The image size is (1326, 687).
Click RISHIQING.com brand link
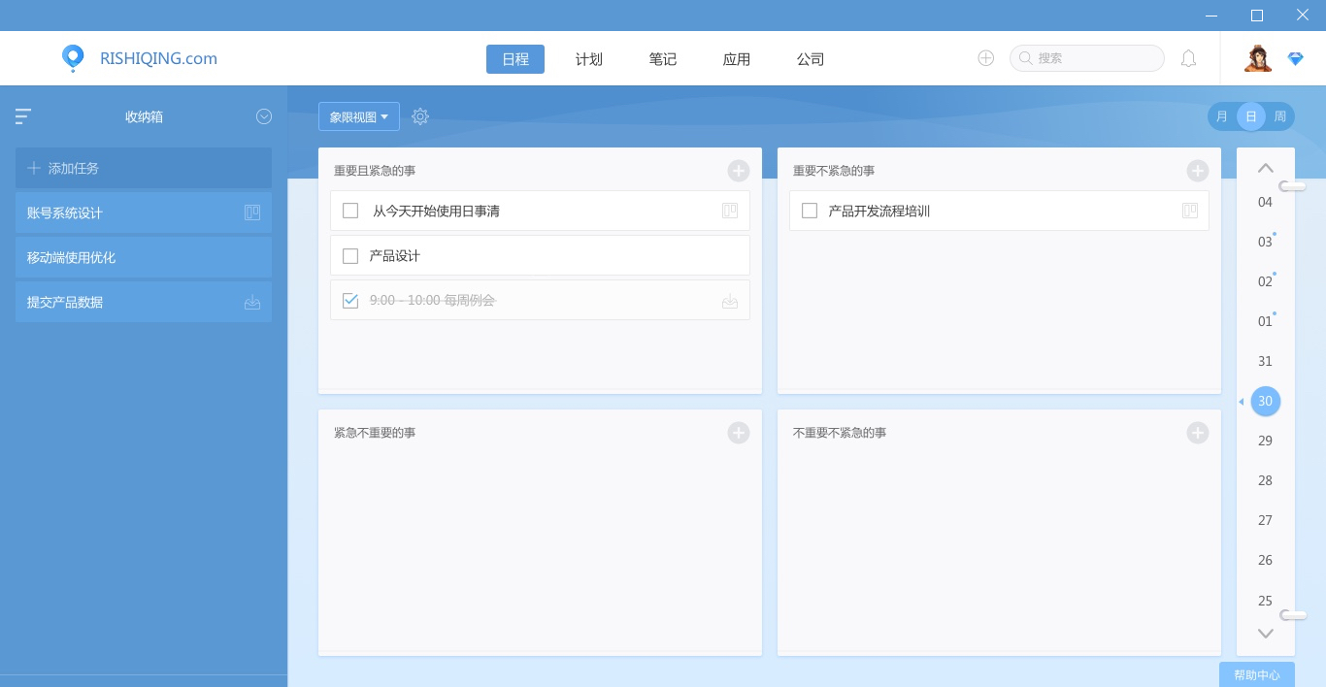click(x=158, y=58)
